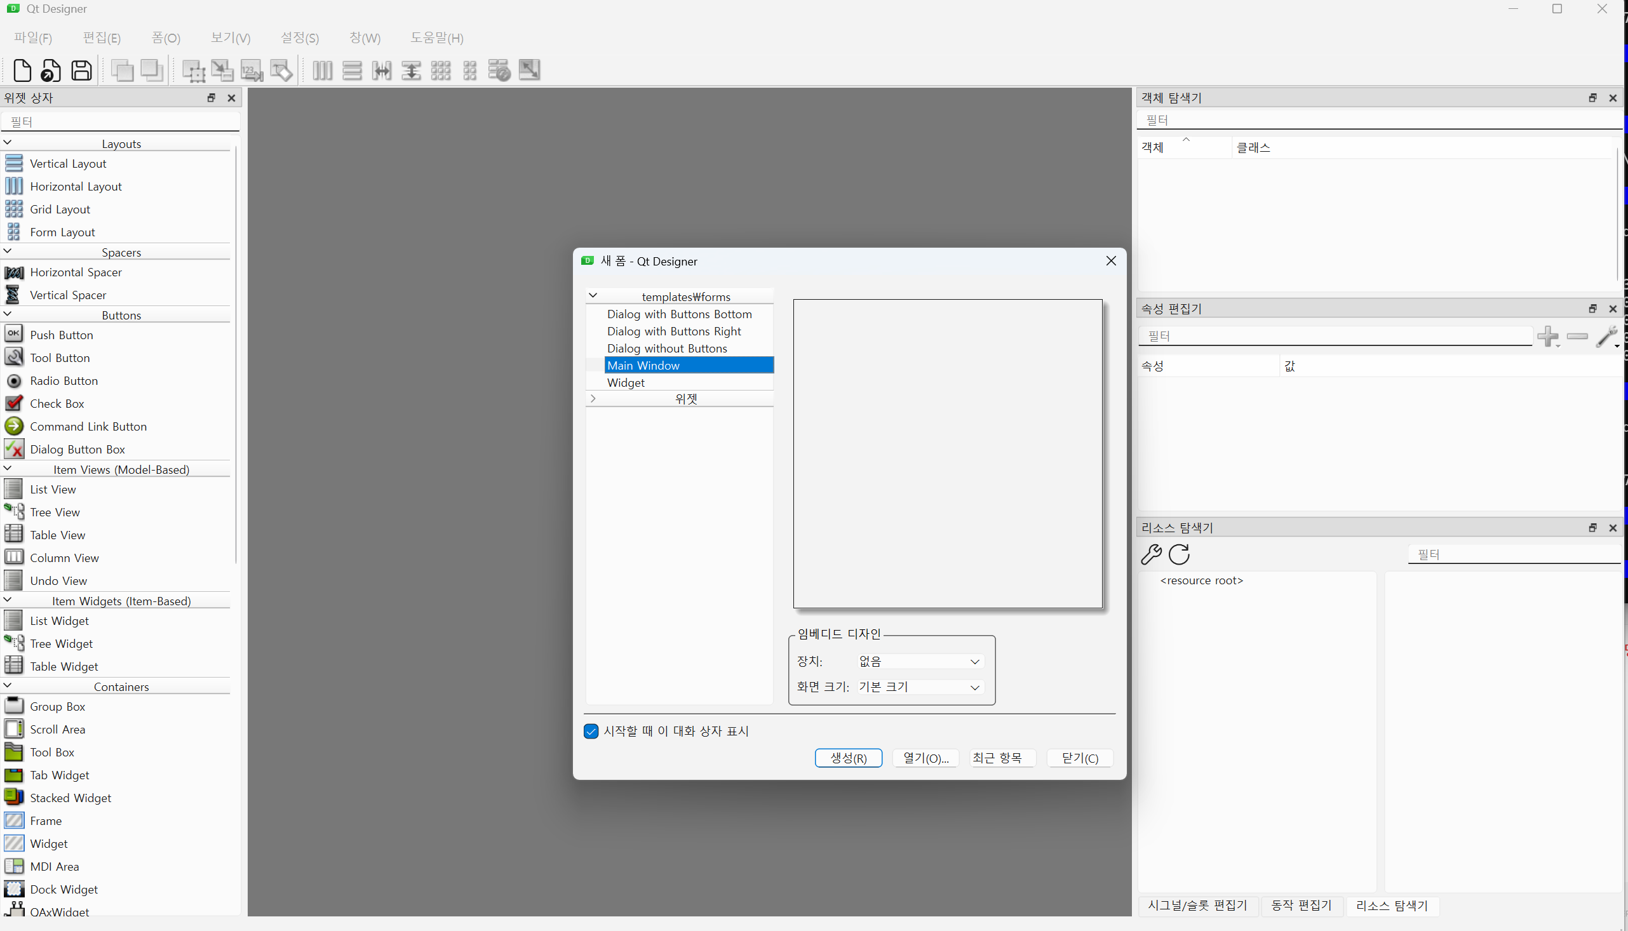Viewport: 1628px width, 931px height.
Task: Select Grid Layout in widget box
Action: 60,209
